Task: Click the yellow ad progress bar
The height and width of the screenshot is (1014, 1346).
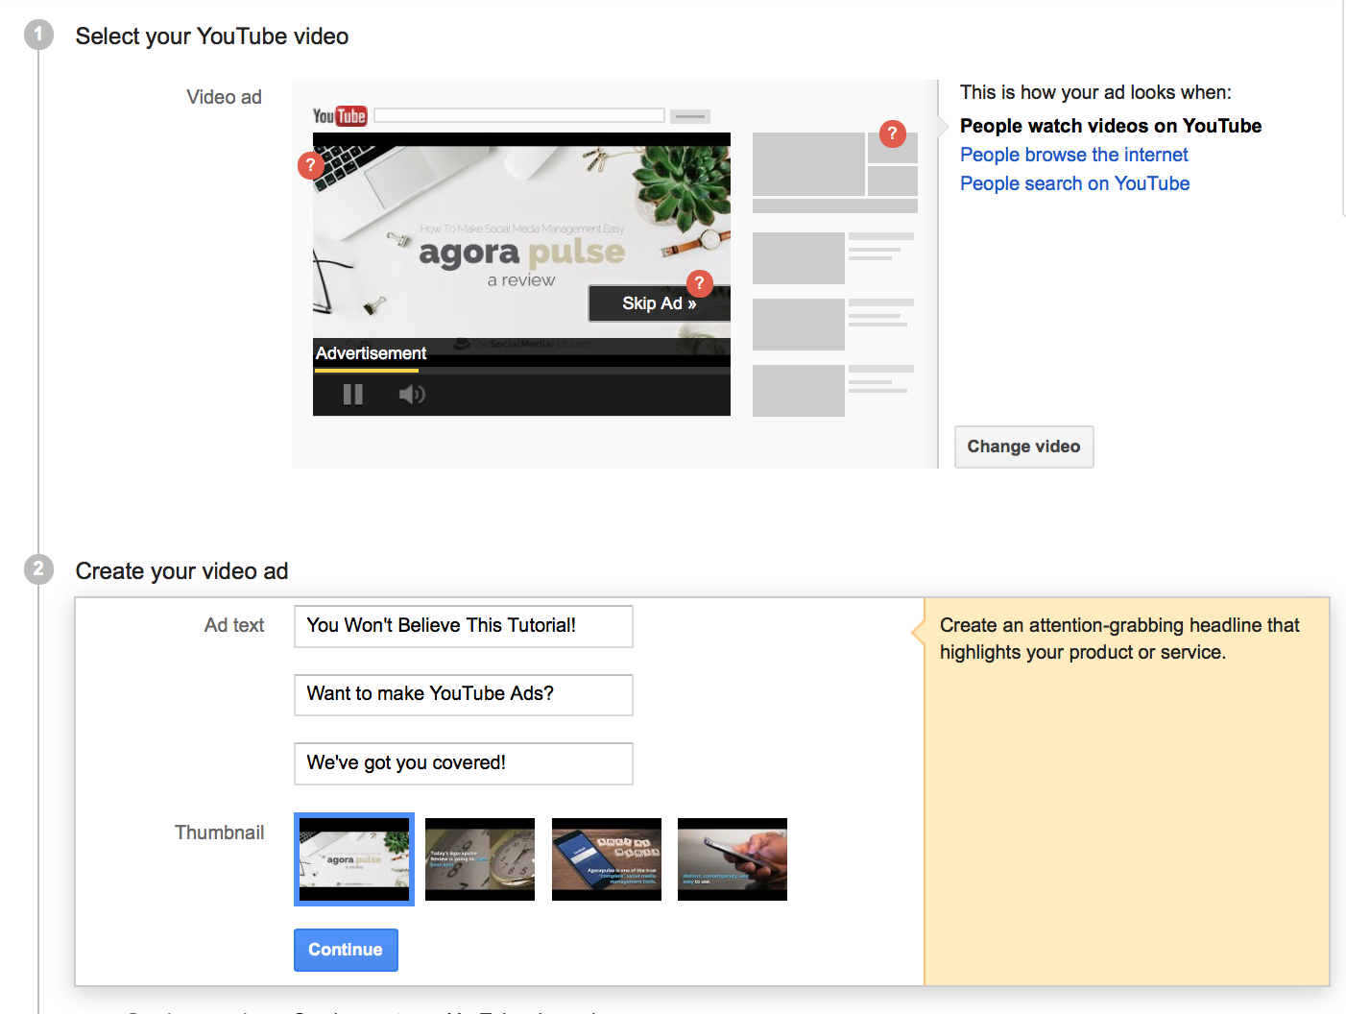Action: (x=366, y=371)
